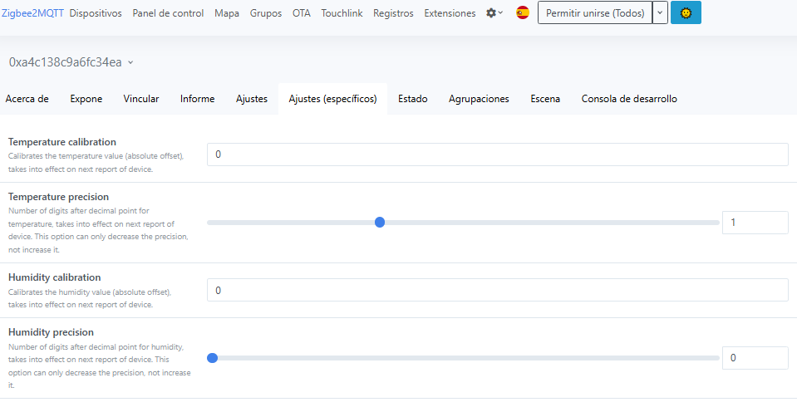
Task: Toggle the sun theme button
Action: (x=686, y=13)
